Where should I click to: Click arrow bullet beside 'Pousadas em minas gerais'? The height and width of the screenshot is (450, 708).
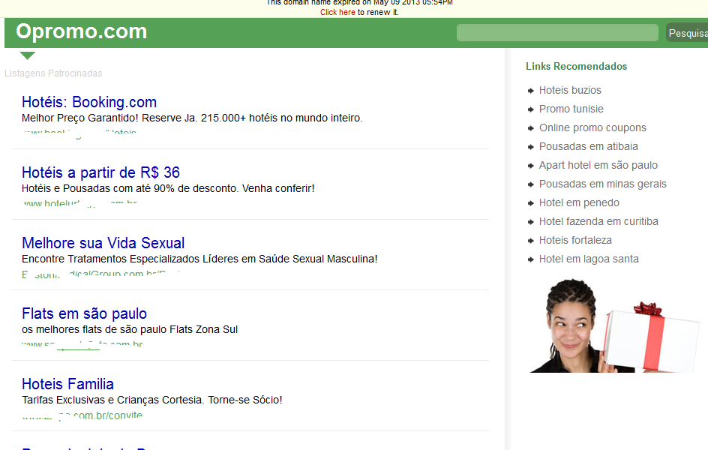pos(530,184)
